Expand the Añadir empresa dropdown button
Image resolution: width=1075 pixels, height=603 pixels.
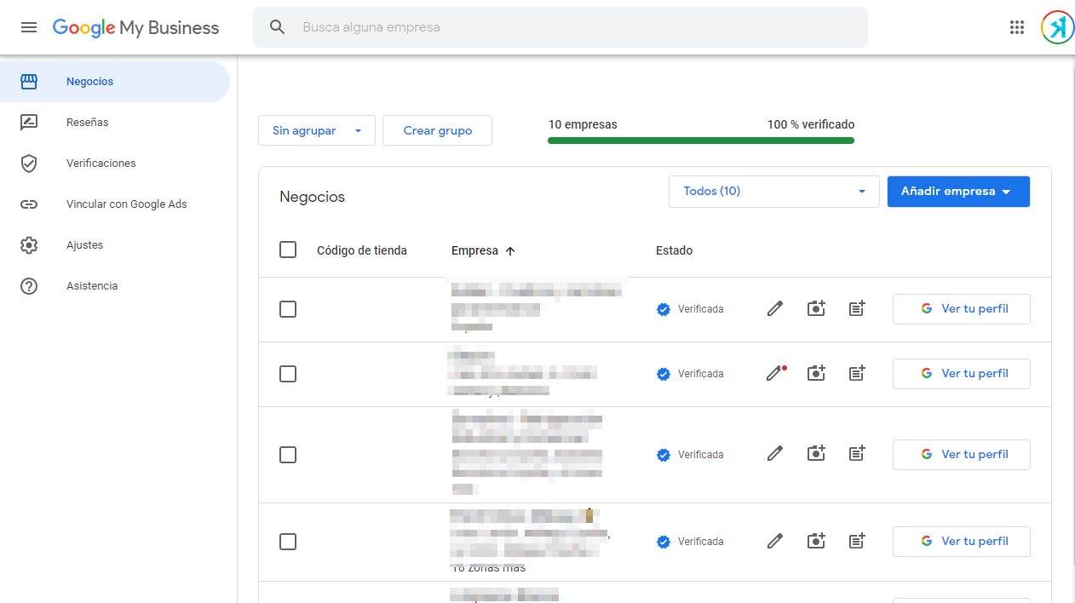957,192
